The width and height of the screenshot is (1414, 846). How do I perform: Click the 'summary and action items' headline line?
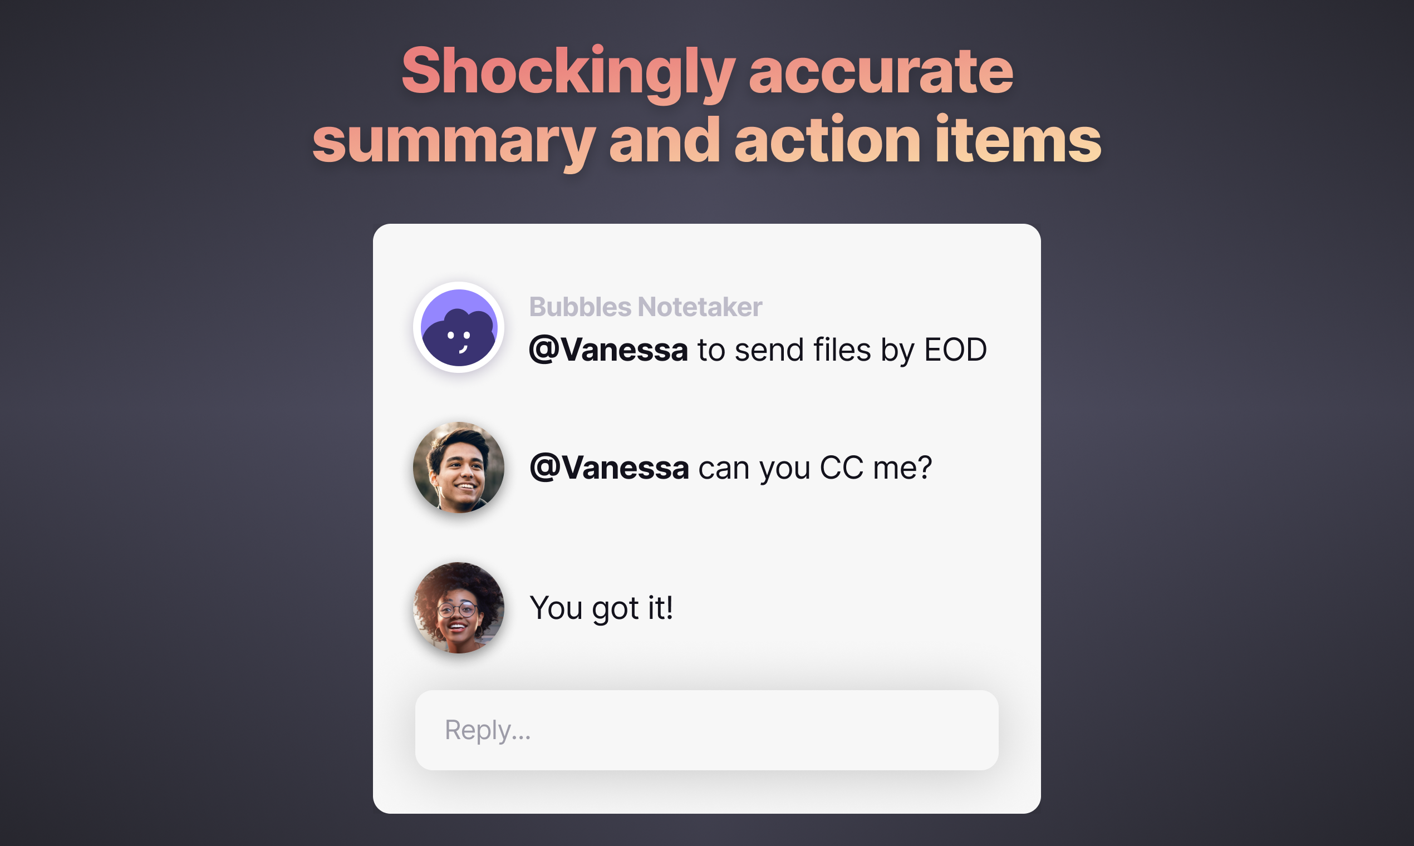[707, 140]
